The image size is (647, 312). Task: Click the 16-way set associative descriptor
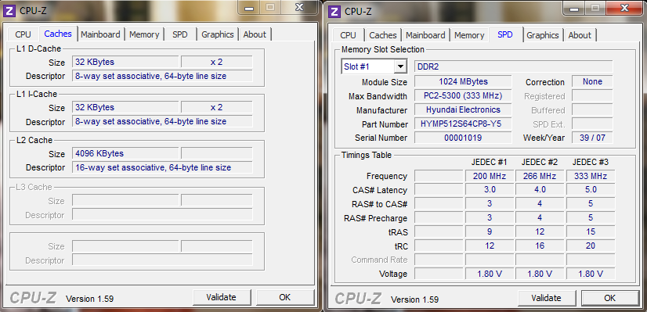point(162,167)
